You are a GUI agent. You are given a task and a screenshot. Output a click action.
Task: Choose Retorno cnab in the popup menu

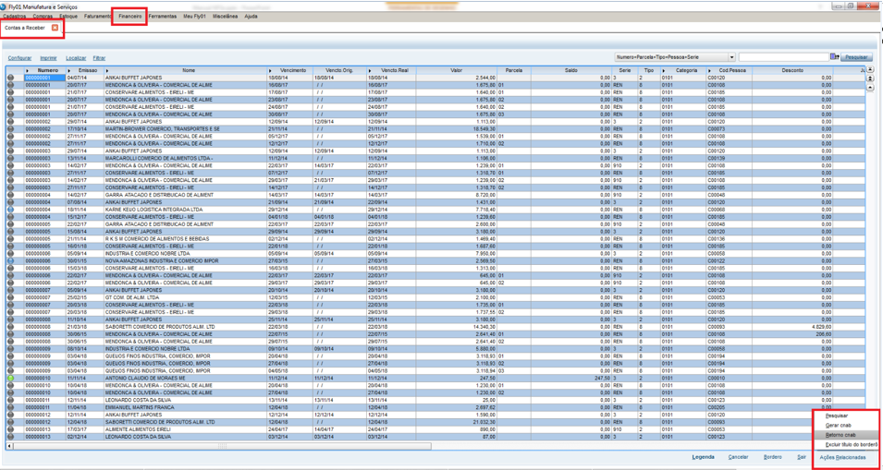coord(846,435)
